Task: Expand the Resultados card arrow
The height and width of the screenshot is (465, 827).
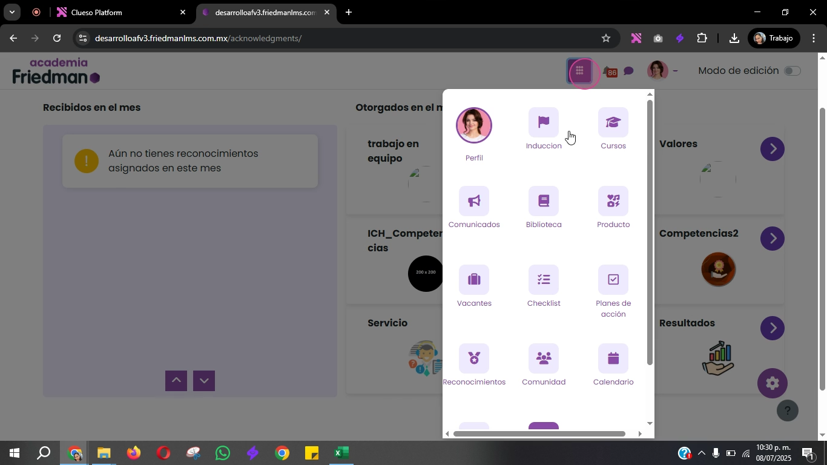Action: 772,328
